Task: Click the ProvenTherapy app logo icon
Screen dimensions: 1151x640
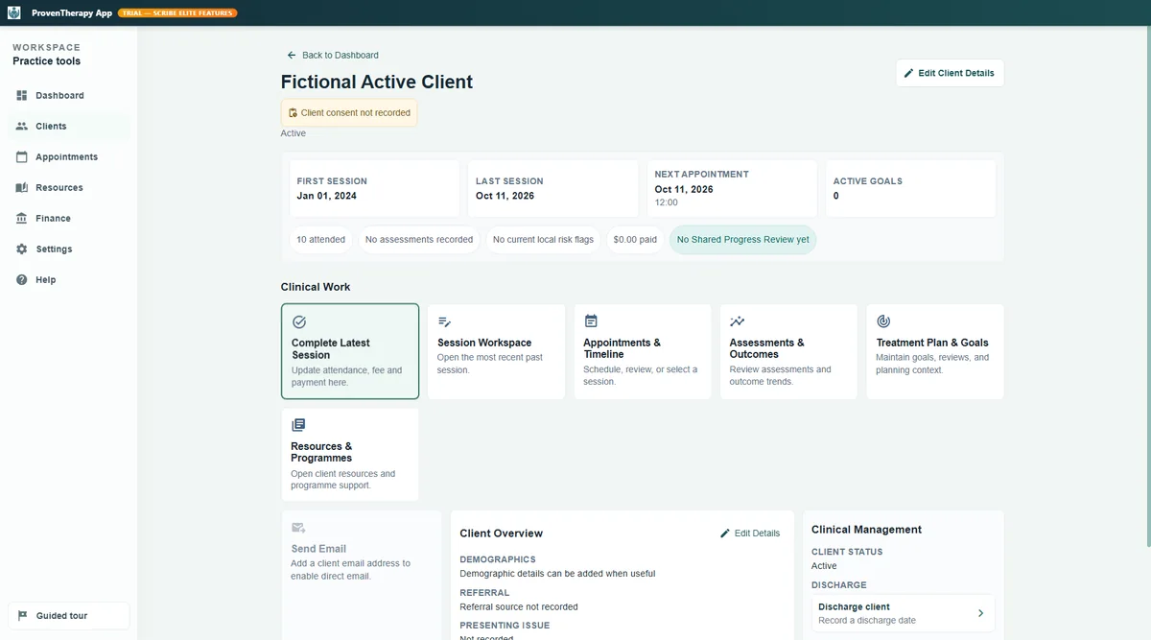Action: coord(14,12)
